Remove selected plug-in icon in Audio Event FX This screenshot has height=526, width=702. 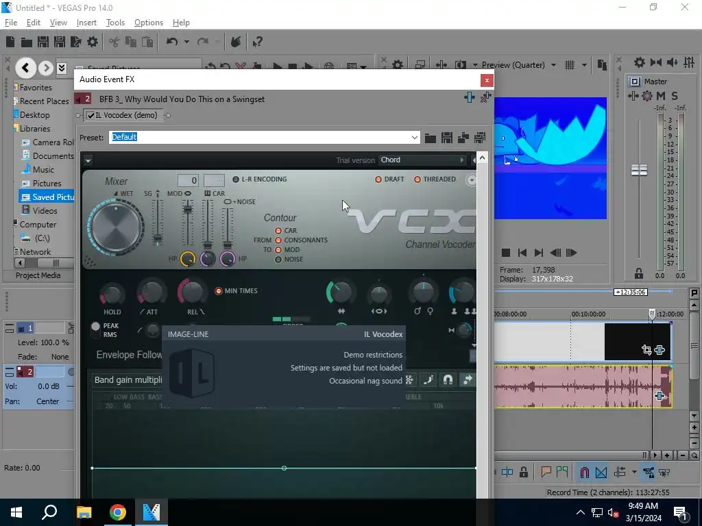coord(485,97)
